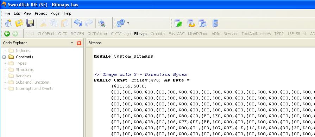Switch to the 1111 document tab
315x137 pixels.
coord(30,34)
